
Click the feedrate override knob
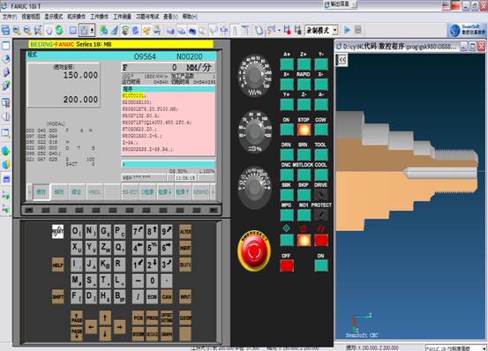pyautogui.click(x=254, y=77)
